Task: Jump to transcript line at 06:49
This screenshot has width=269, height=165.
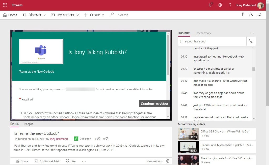Action: click(215, 107)
